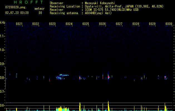The image size is (175, 111).
Task: Select the file name 07230320.png
Action: pos(15,7)
